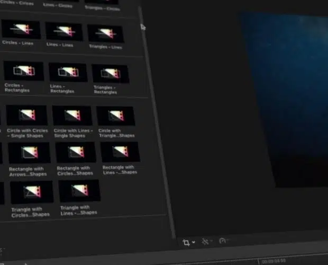This screenshot has width=328, height=265.
Task: Select the Crop tool icon
Action: pyautogui.click(x=186, y=242)
